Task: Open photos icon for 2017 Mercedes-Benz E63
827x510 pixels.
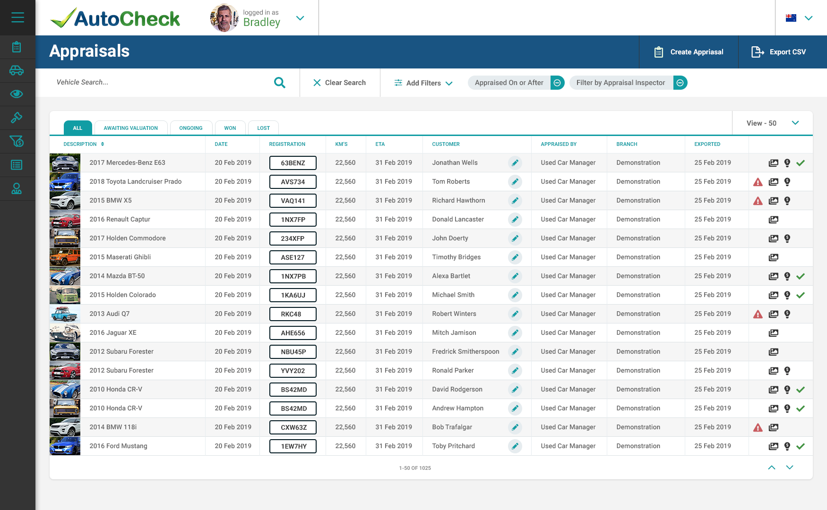Action: [773, 163]
